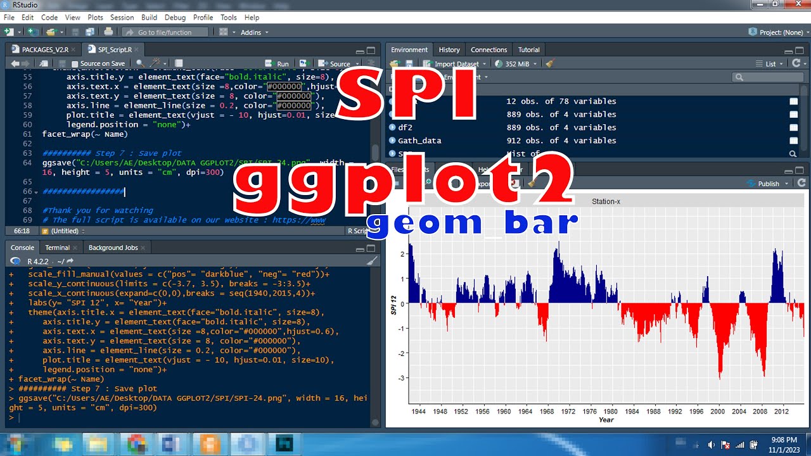Open the Source button dropdown arrow
Viewport: 811px width, 456px height.
[x=356, y=63]
